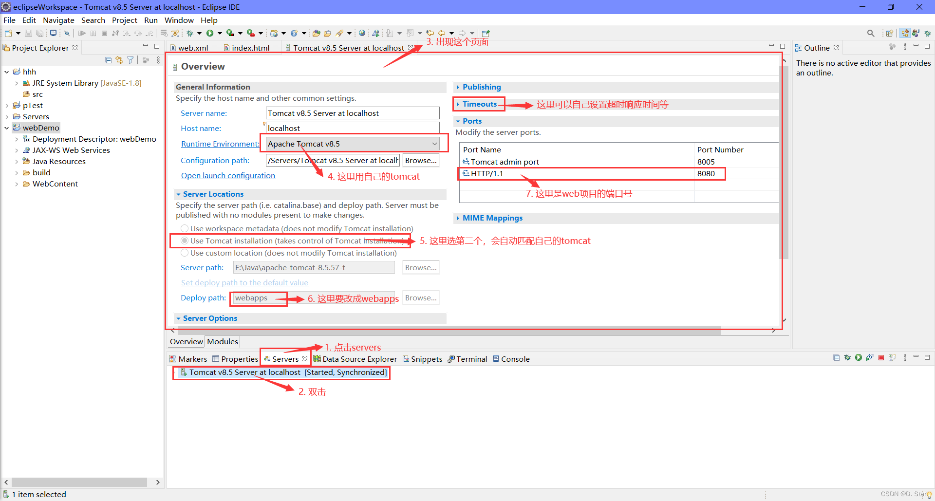Image resolution: width=935 pixels, height=501 pixels.
Task: Click the Back navigation arrow in toolbar
Action: click(442, 33)
